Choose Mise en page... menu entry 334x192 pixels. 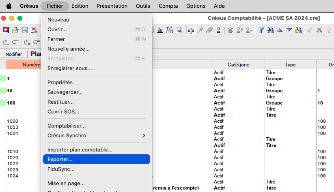(97, 183)
